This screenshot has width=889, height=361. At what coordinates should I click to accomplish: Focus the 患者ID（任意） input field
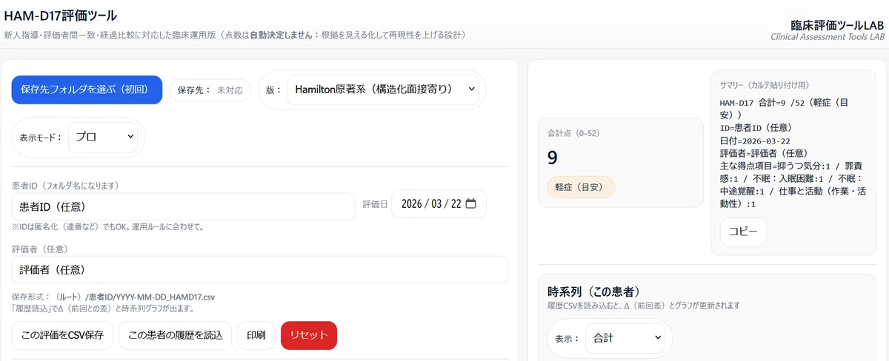click(x=184, y=206)
